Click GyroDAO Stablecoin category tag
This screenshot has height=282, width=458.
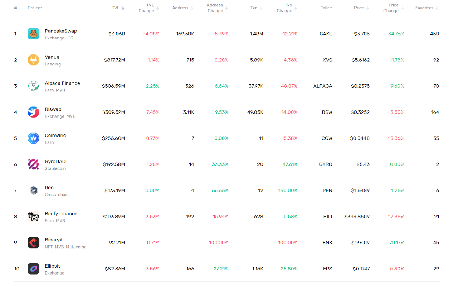(55, 168)
